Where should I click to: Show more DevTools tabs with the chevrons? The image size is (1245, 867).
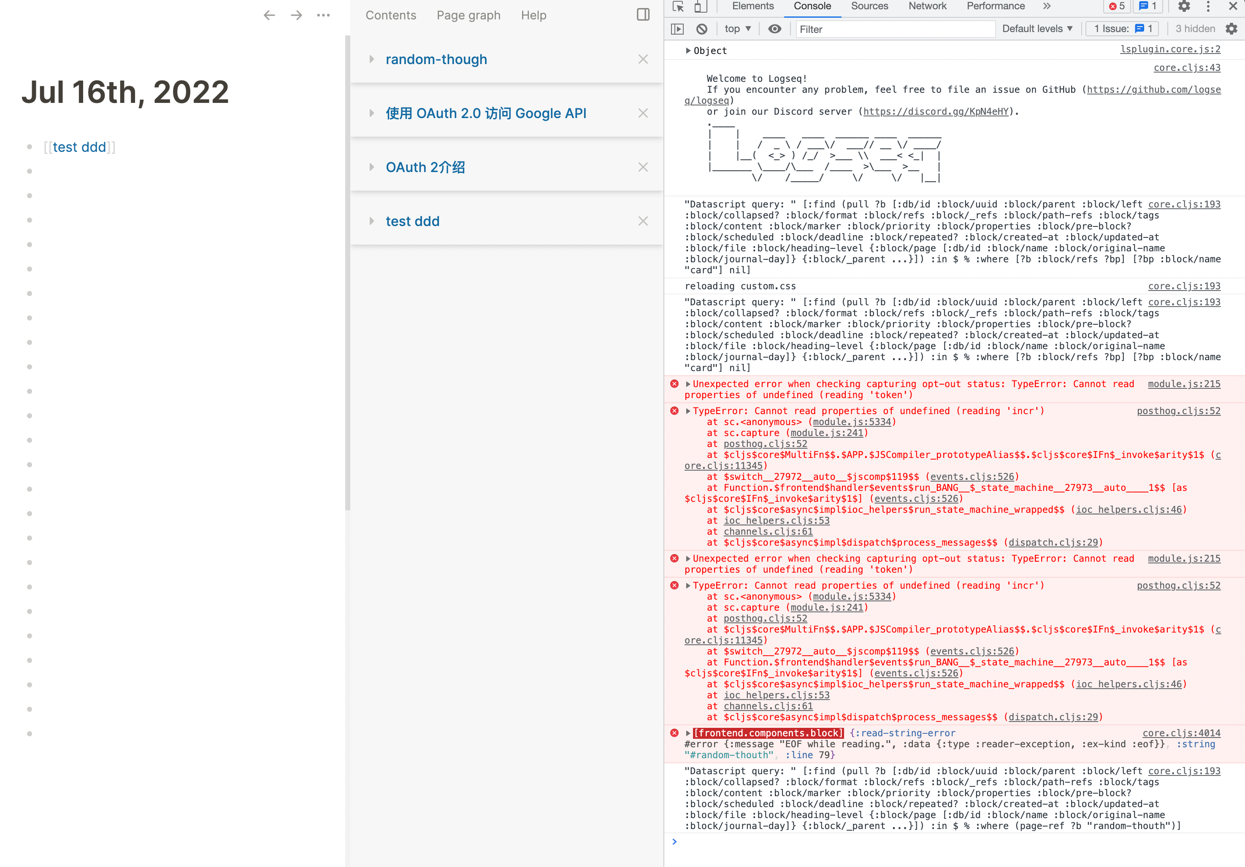click(x=1047, y=6)
